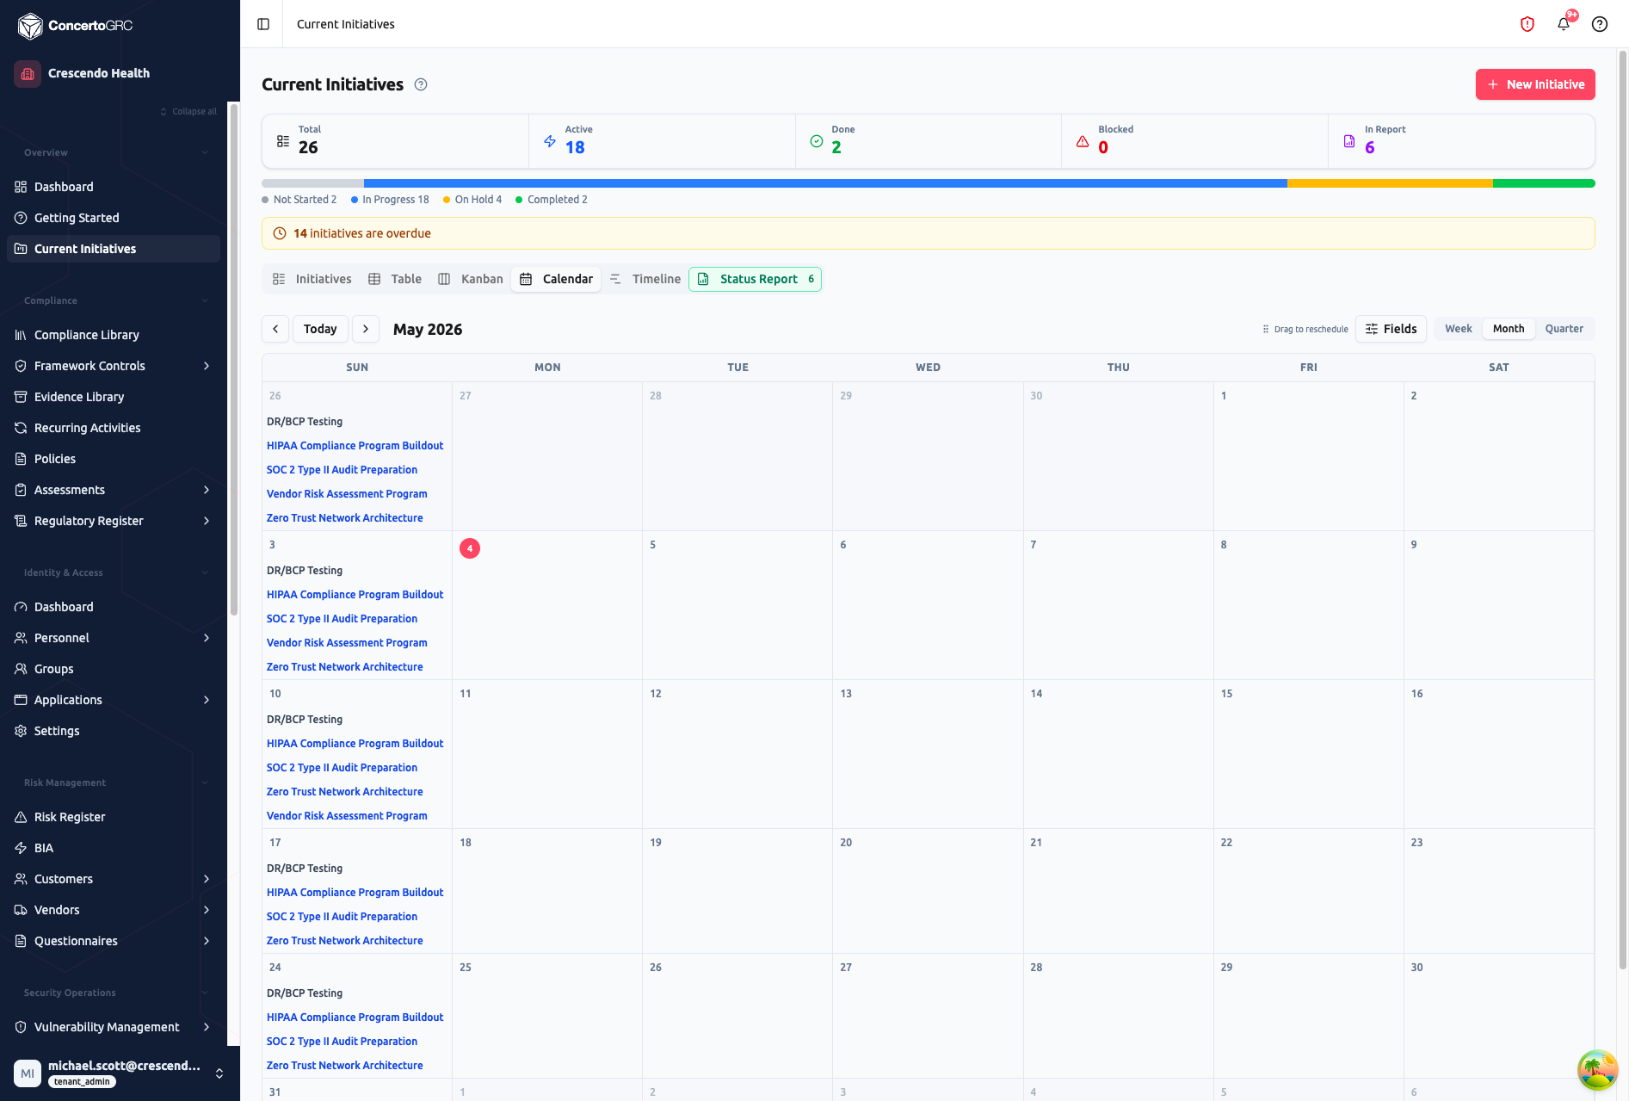This screenshot has height=1101, width=1629.
Task: Click the blue In Progress progress bar segment
Action: 825,183
